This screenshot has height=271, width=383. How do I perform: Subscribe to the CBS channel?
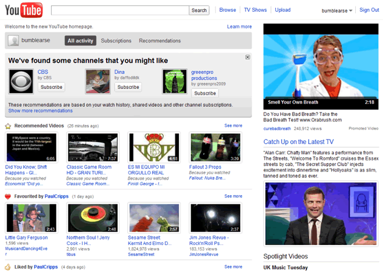tap(51, 87)
